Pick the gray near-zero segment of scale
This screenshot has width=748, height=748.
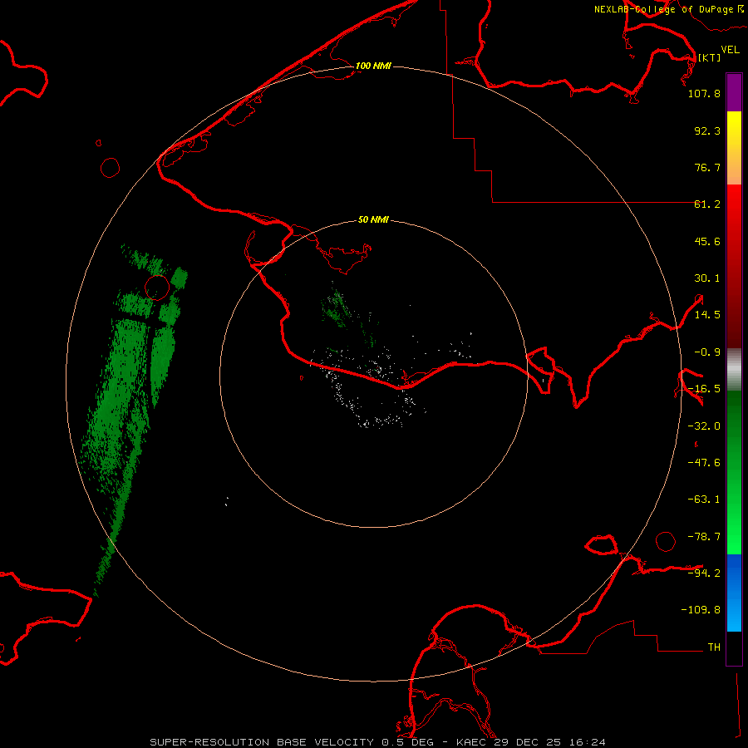click(734, 370)
